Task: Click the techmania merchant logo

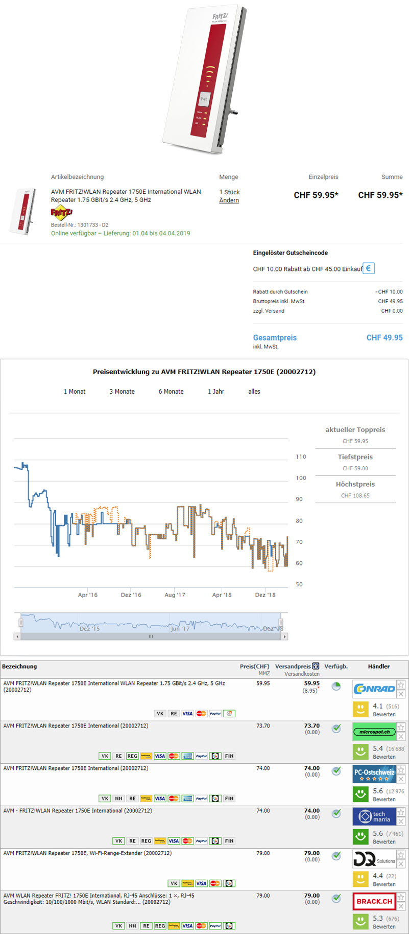Action: click(374, 816)
